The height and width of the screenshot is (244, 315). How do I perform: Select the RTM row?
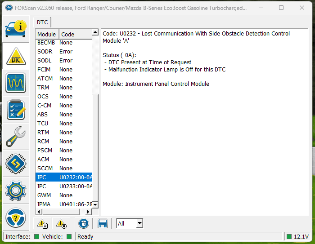click(64, 133)
